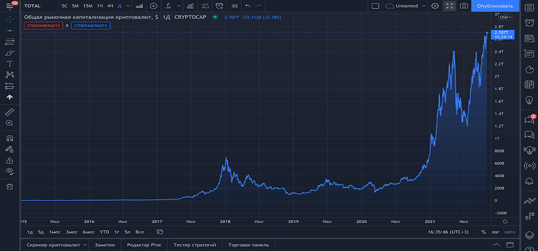Open the layout selection rectangle icon

(375, 6)
